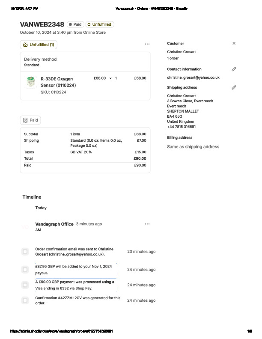Edit contact information with pencil icon
Viewport: 262px width, 339px height.
pos(234,69)
